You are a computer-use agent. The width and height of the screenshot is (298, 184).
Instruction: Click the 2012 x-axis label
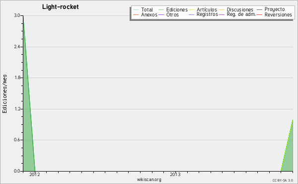(35, 174)
